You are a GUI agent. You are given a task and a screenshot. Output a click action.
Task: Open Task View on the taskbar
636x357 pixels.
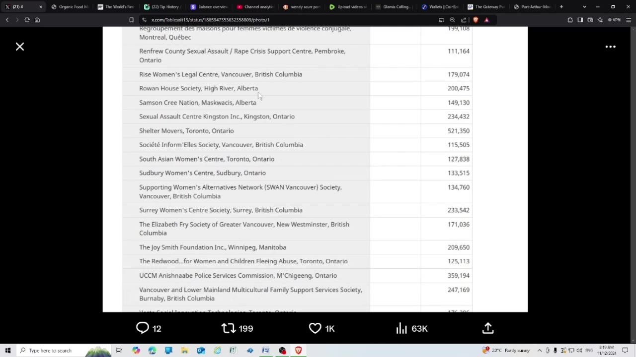(119, 351)
